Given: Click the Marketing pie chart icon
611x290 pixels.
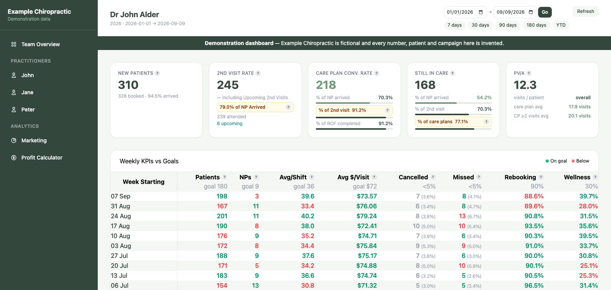Looking at the screenshot, I should 14,140.
